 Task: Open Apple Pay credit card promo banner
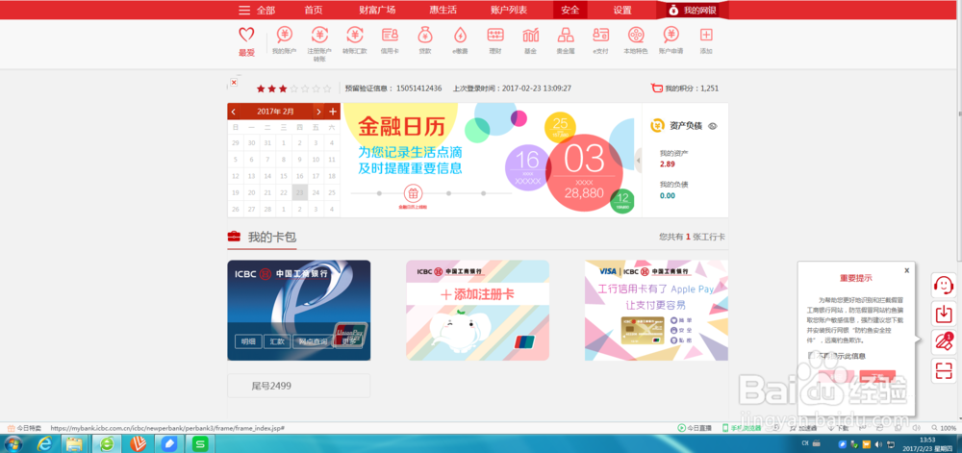(x=656, y=310)
